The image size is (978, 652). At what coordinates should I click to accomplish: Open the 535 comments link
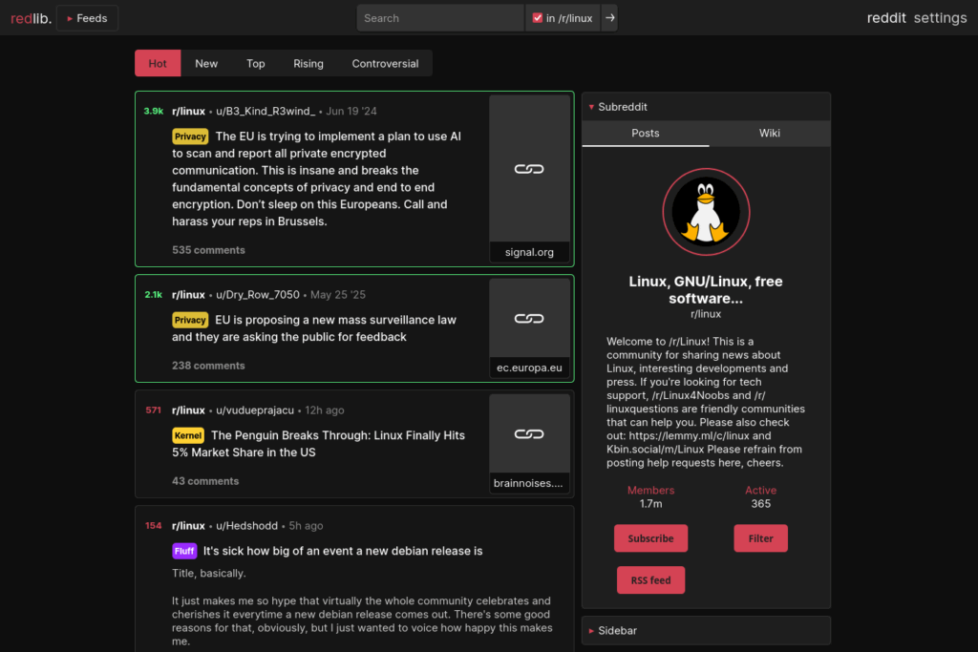click(208, 250)
